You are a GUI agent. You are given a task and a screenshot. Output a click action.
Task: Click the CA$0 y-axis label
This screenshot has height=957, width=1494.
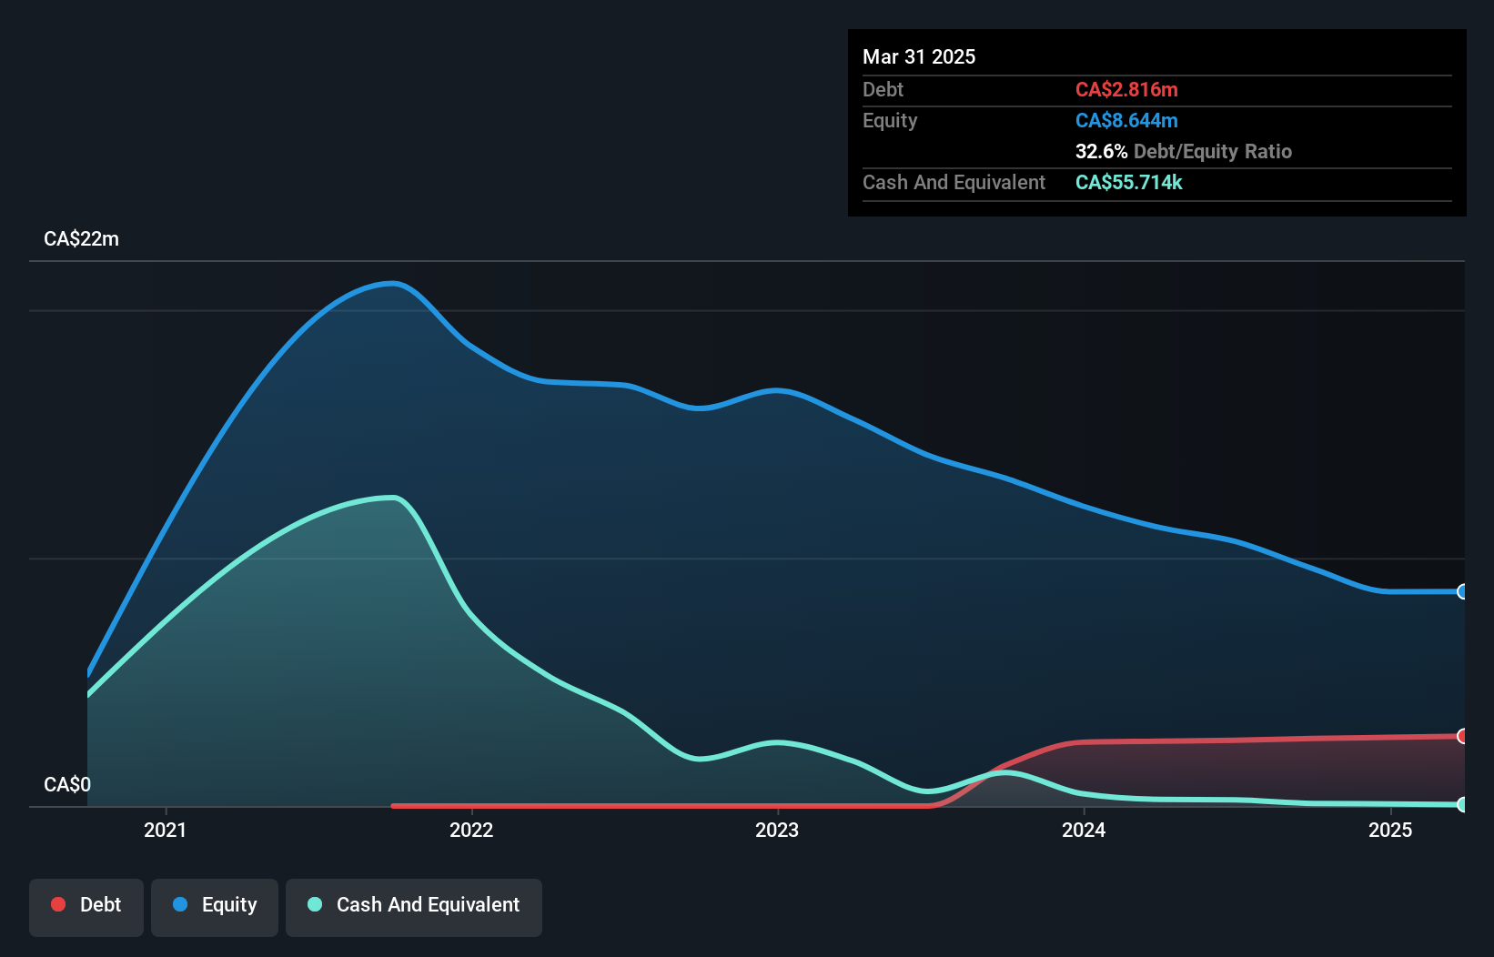pyautogui.click(x=67, y=784)
